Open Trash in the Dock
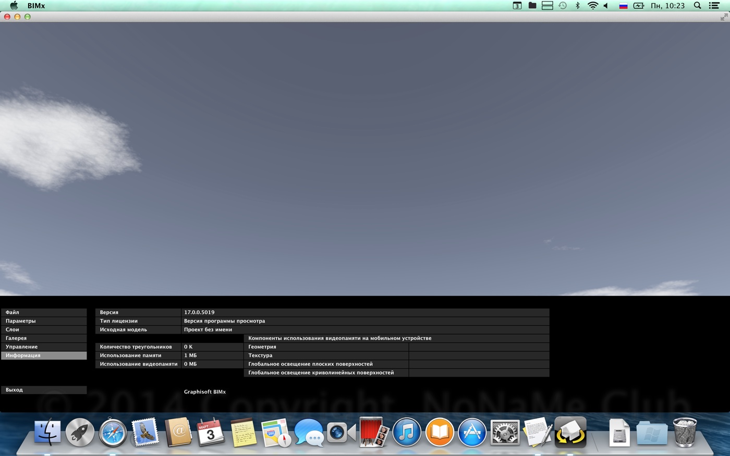The height and width of the screenshot is (456, 730). coord(685,433)
